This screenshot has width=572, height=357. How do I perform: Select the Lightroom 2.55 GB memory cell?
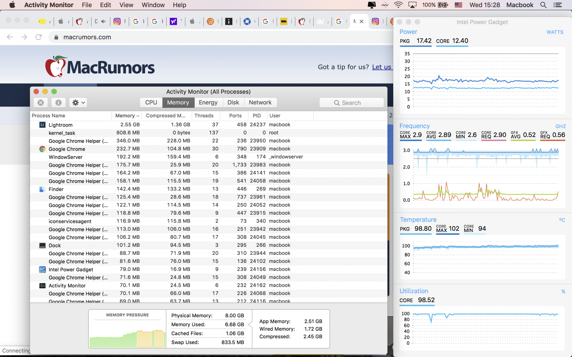[x=130, y=125]
